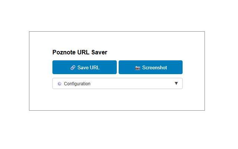Click the chain link icon on Save URL

[x=73, y=67]
